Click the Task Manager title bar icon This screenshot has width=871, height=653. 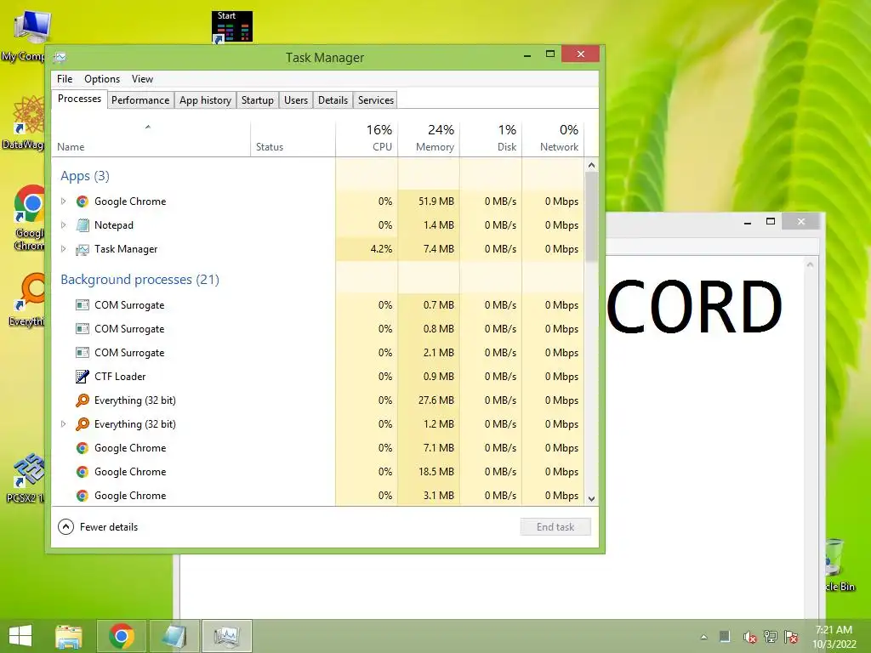pos(60,57)
